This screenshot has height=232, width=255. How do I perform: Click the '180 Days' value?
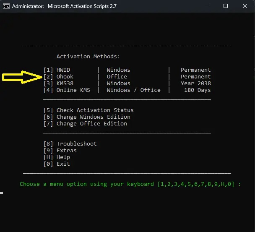[198, 90]
